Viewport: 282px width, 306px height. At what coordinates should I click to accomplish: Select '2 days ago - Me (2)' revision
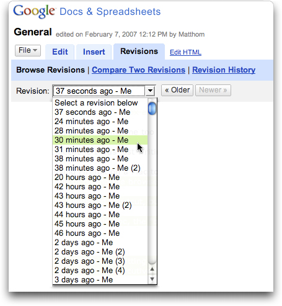[100, 252]
